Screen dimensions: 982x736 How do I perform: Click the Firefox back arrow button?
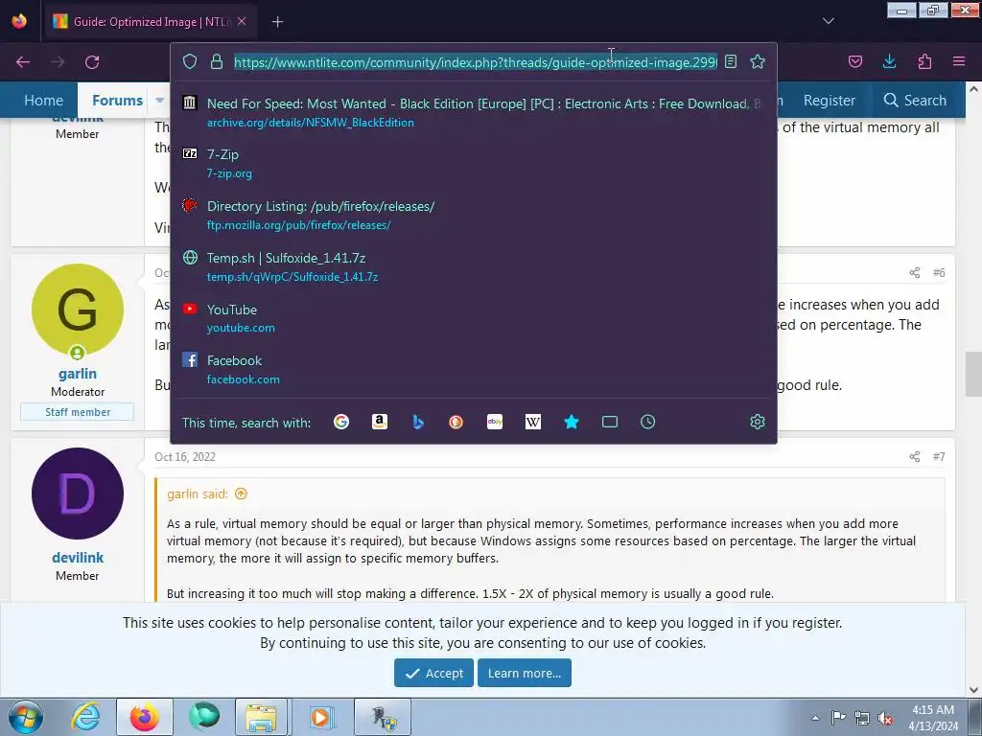point(23,62)
